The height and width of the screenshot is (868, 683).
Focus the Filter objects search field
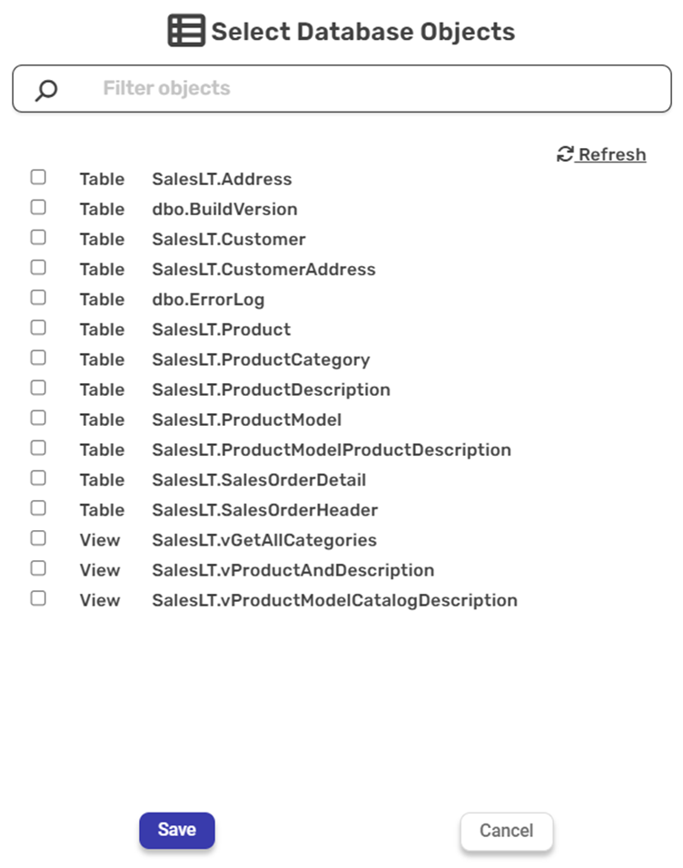pyautogui.click(x=363, y=89)
